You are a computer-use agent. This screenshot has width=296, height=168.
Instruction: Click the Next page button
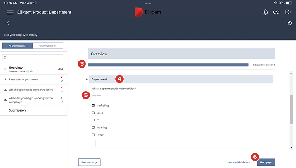[x=266, y=162]
